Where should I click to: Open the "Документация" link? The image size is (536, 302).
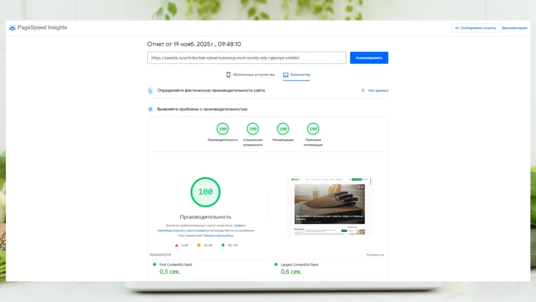tap(515, 28)
